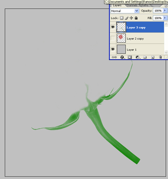Open the Normal blend mode dropdown
Viewport: 168px width, 179px height.
click(x=125, y=11)
